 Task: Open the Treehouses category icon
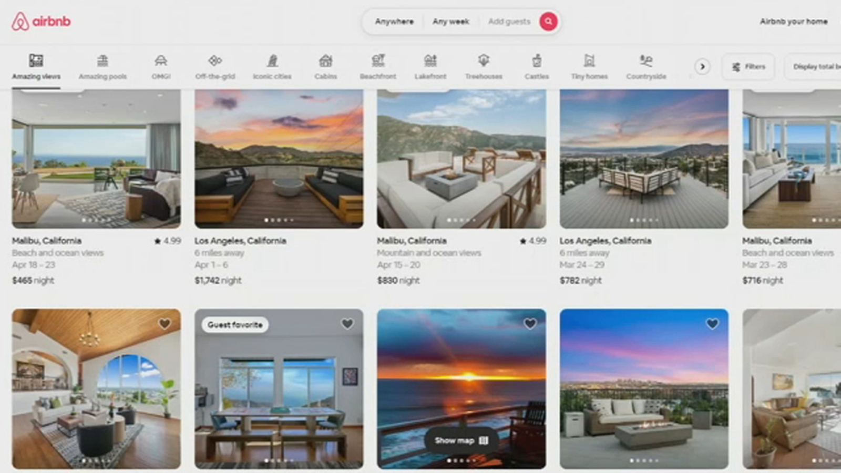click(484, 60)
